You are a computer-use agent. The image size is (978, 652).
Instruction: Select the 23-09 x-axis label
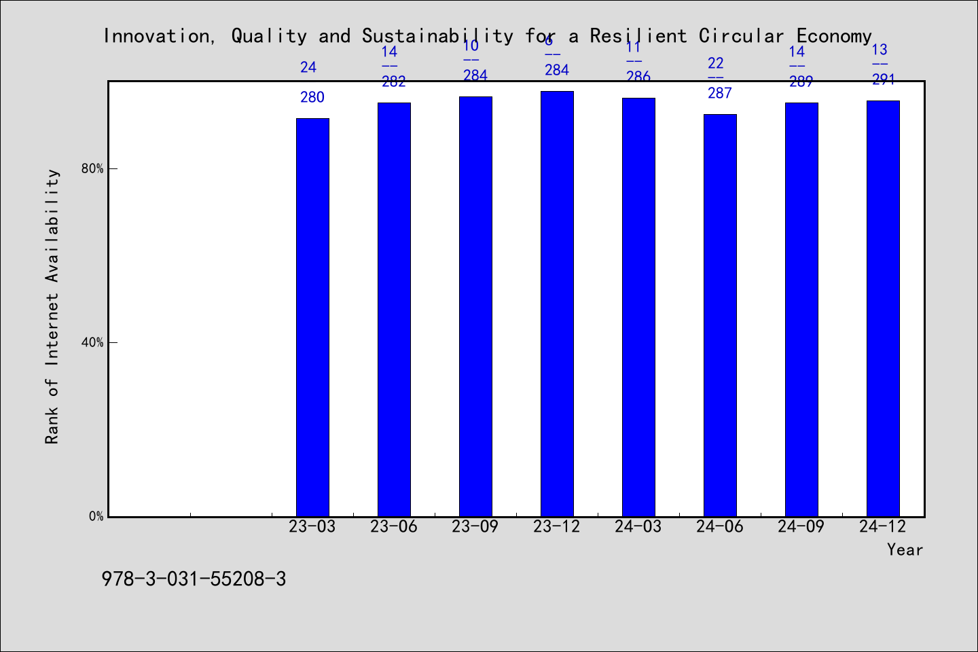pyautogui.click(x=475, y=526)
